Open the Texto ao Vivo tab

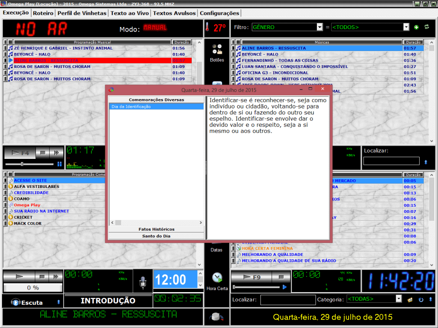tap(130, 13)
